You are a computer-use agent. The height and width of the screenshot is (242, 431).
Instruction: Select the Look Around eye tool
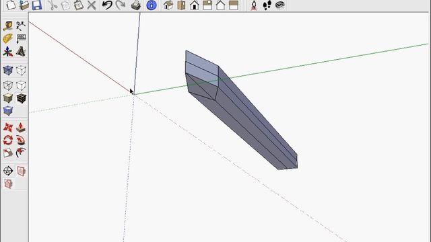[x=280, y=5]
